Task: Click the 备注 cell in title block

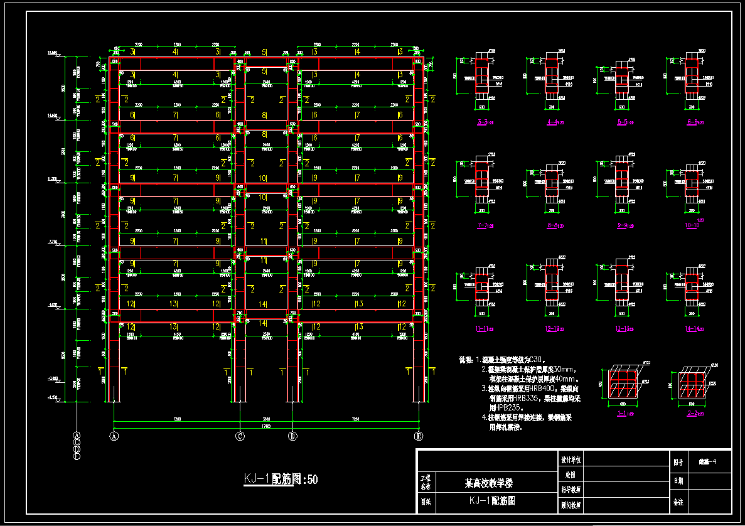Action: click(679, 502)
